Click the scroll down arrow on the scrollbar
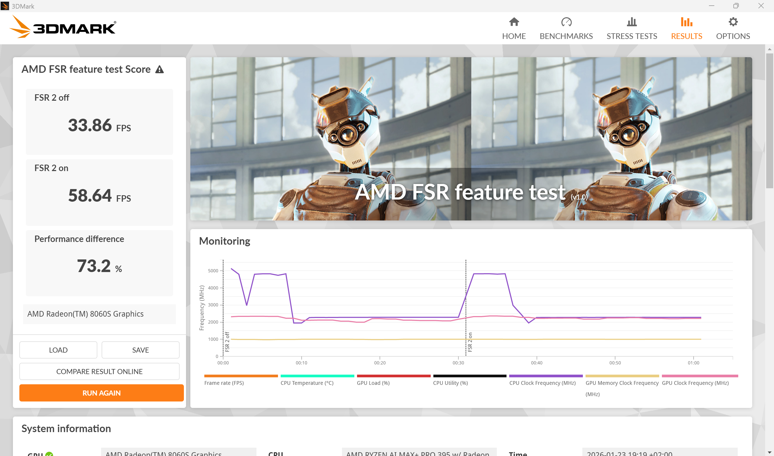Image resolution: width=774 pixels, height=456 pixels. 769,452
